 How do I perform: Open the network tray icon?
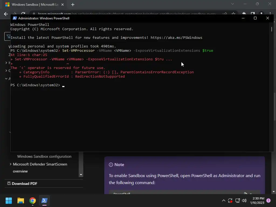tap(237, 201)
